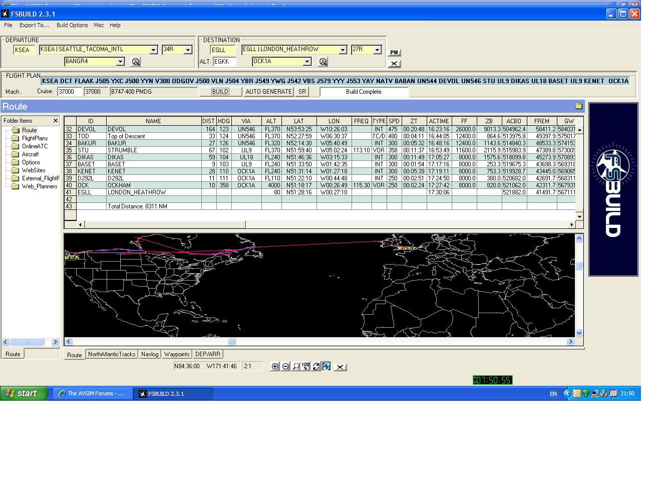
Task: Select the magnifier zoom-area map tool
Action: 296,366
